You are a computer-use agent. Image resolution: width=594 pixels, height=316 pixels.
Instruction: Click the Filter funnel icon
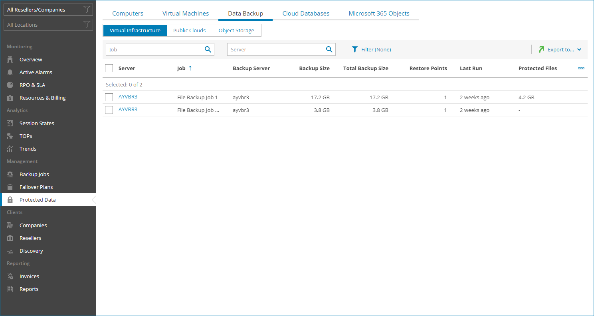tap(354, 49)
